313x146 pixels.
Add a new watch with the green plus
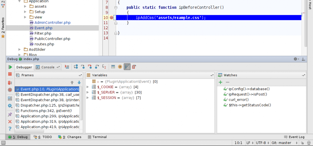(220, 82)
